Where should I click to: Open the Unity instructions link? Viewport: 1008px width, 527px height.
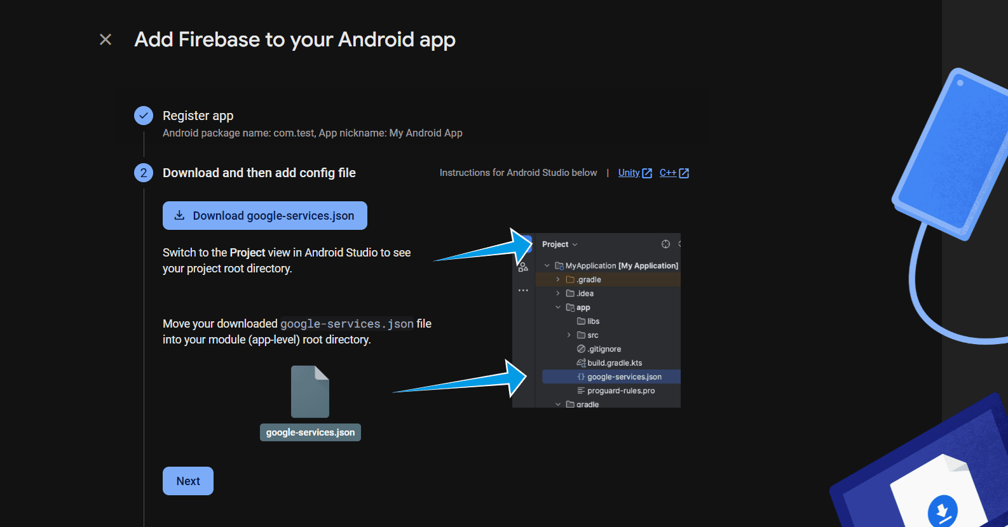[x=629, y=173]
